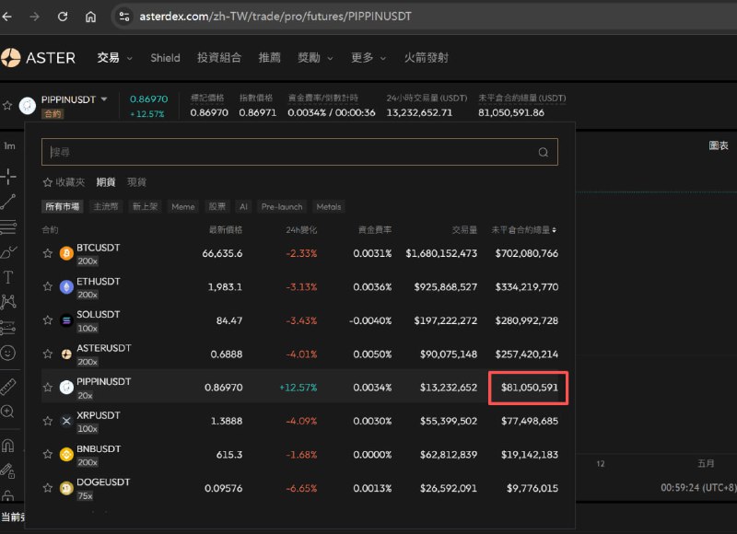Expand the 更多 menu dropdown
This screenshot has height=534, width=737.
click(366, 57)
